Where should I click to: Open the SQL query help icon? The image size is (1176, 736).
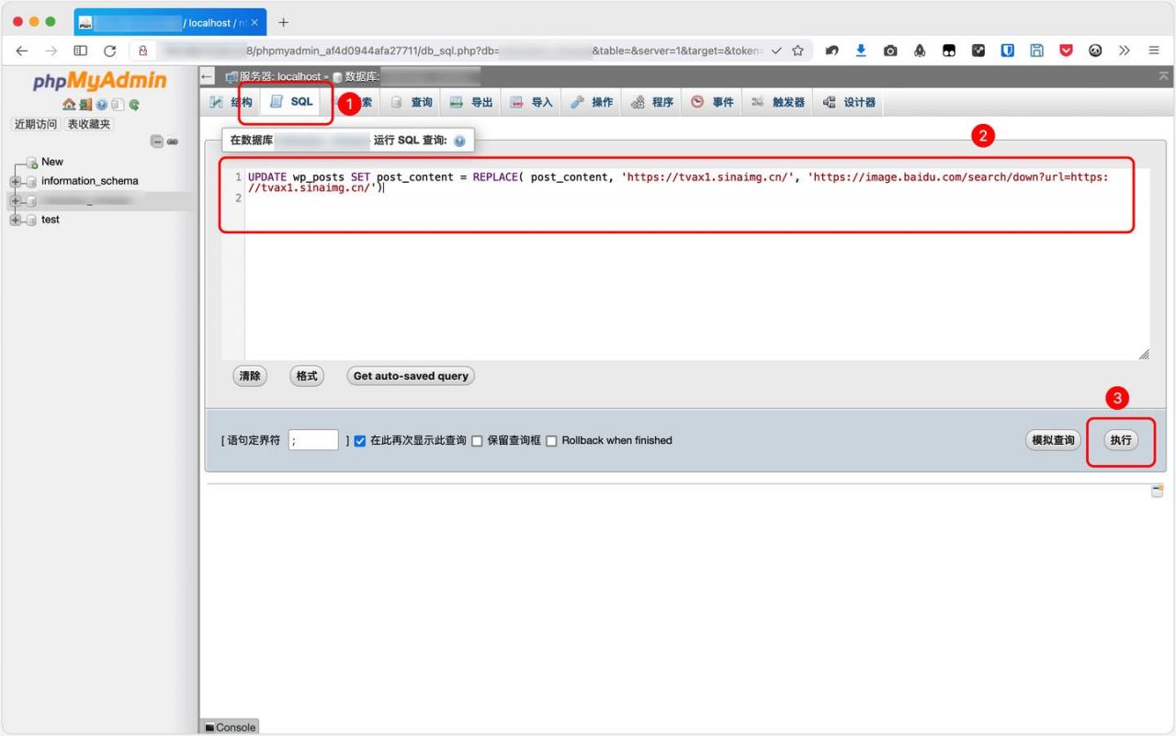click(x=459, y=141)
